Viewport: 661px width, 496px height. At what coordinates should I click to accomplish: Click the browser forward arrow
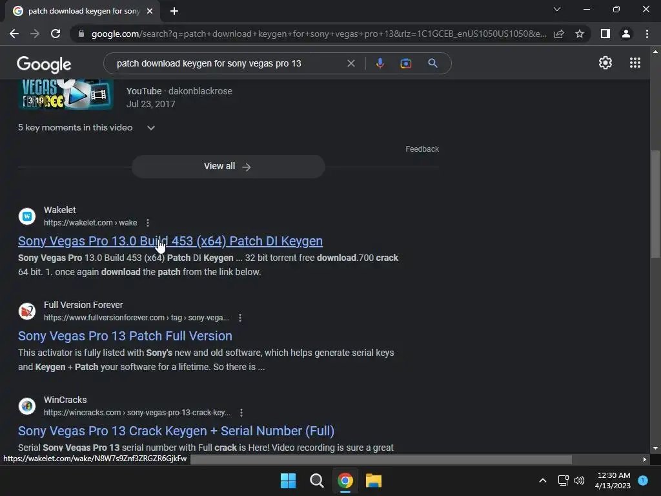point(35,34)
